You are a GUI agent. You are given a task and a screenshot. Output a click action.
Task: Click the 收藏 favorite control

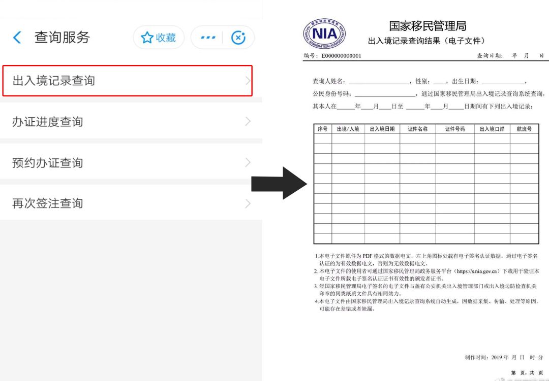[x=158, y=37]
